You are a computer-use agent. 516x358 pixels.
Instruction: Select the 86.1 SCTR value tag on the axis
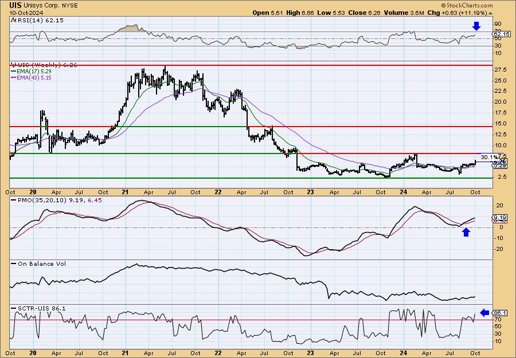pos(500,313)
